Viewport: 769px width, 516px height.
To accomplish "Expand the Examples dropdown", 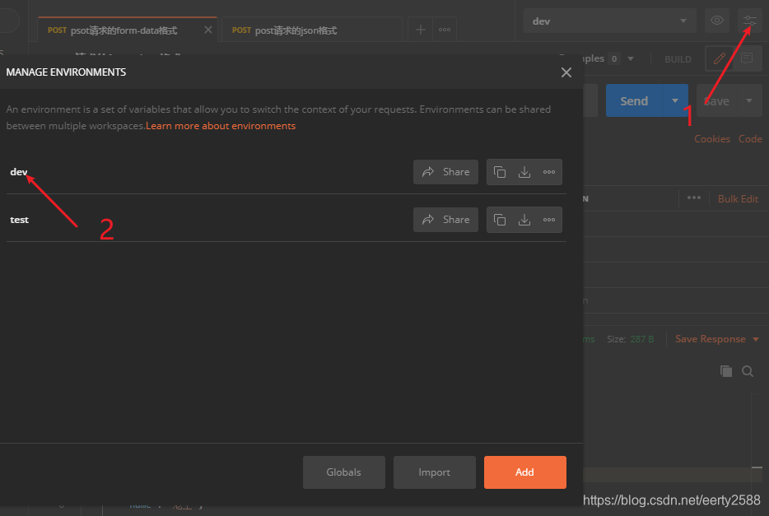I will [x=631, y=58].
